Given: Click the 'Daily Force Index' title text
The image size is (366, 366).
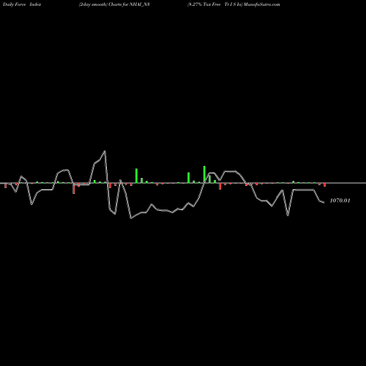Looking at the screenshot, I should (22, 4).
